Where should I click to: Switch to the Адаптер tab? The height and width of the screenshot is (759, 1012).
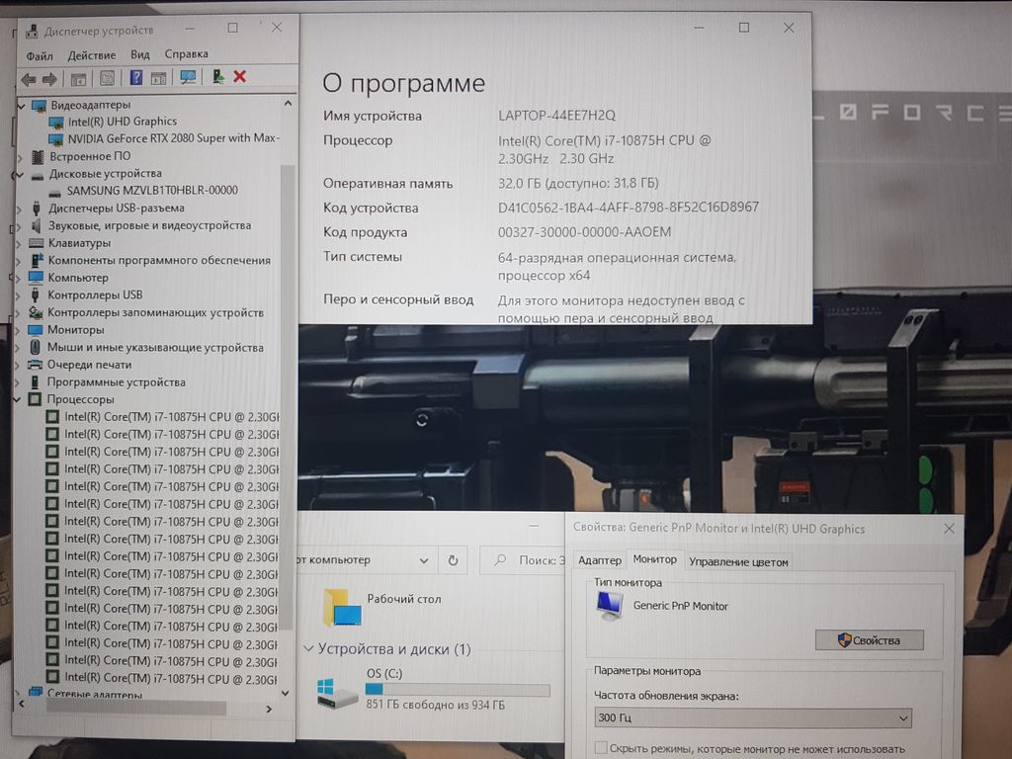point(600,561)
